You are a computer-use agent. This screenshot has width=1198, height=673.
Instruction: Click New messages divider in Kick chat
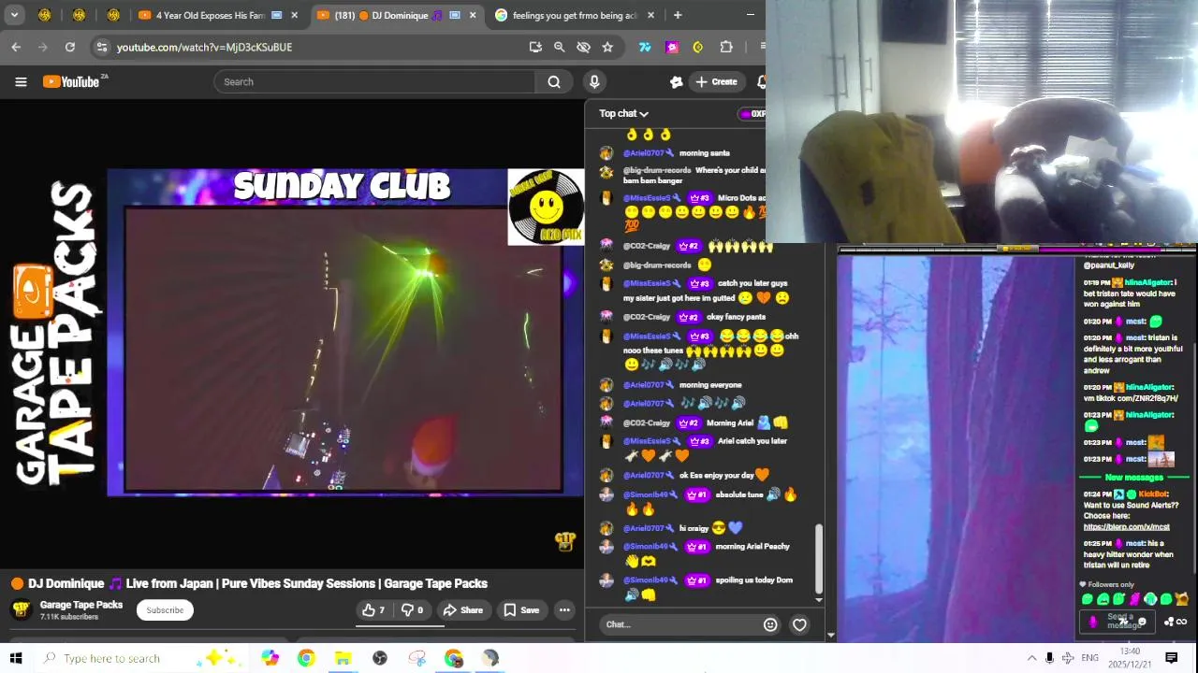(x=1133, y=478)
